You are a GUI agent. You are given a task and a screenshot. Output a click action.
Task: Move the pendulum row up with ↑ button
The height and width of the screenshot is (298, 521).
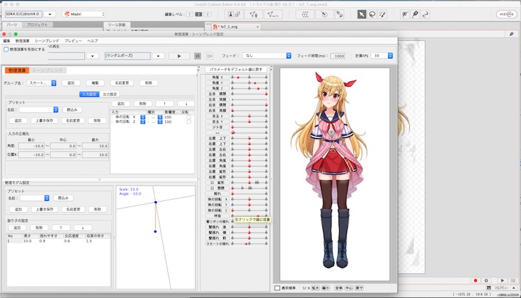61,228
